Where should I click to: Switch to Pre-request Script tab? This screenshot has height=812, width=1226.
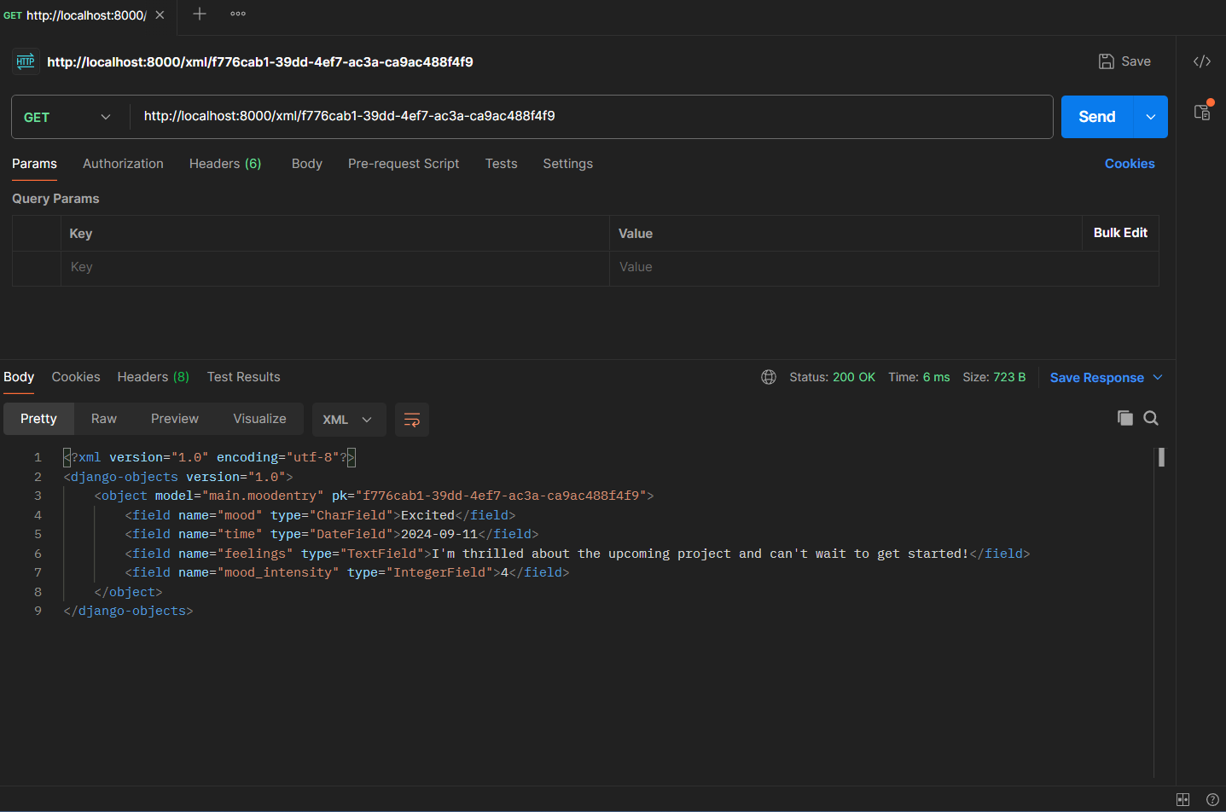click(404, 164)
